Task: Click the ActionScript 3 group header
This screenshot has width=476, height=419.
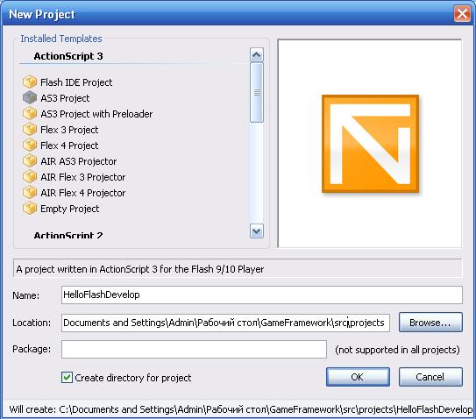Action: tap(68, 56)
